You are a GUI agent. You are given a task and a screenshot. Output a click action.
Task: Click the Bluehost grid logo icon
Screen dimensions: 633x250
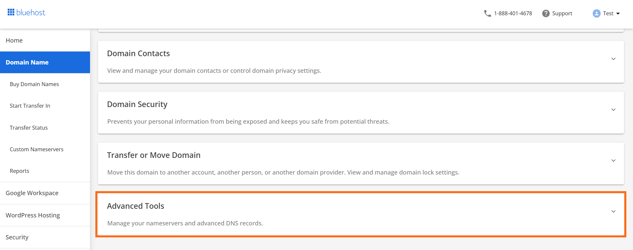pyautogui.click(x=11, y=12)
